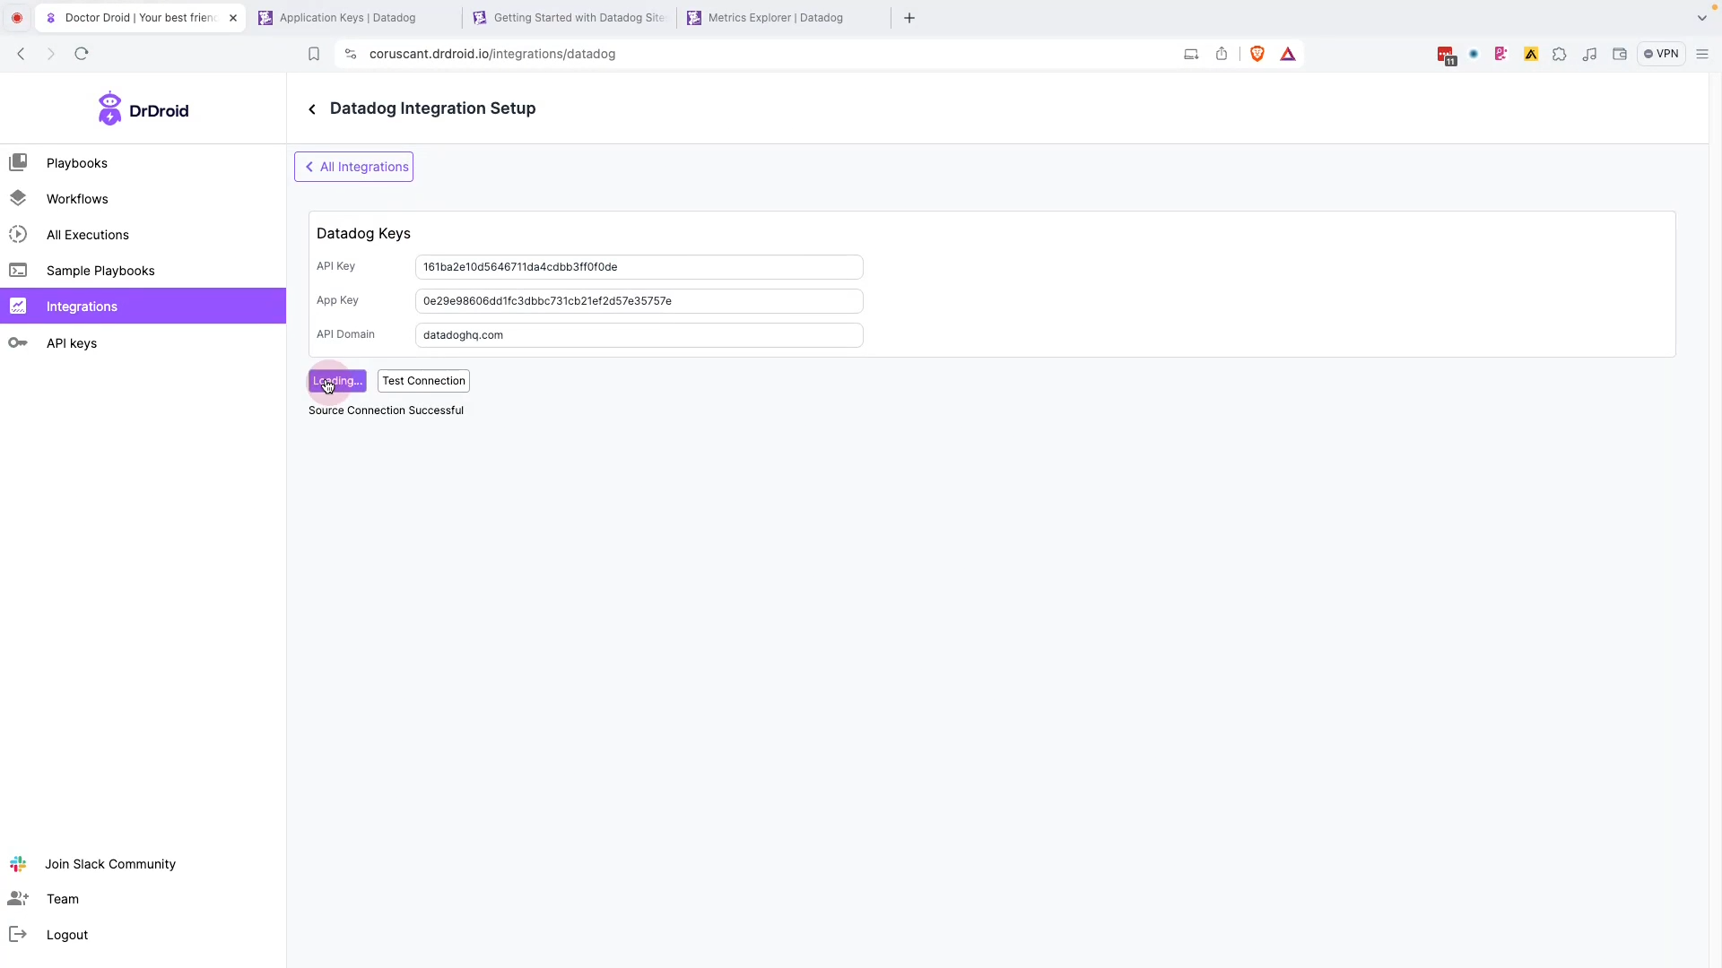Click the bookmark icon in address bar
Screen dimensions: 1722x968
tap(314, 54)
